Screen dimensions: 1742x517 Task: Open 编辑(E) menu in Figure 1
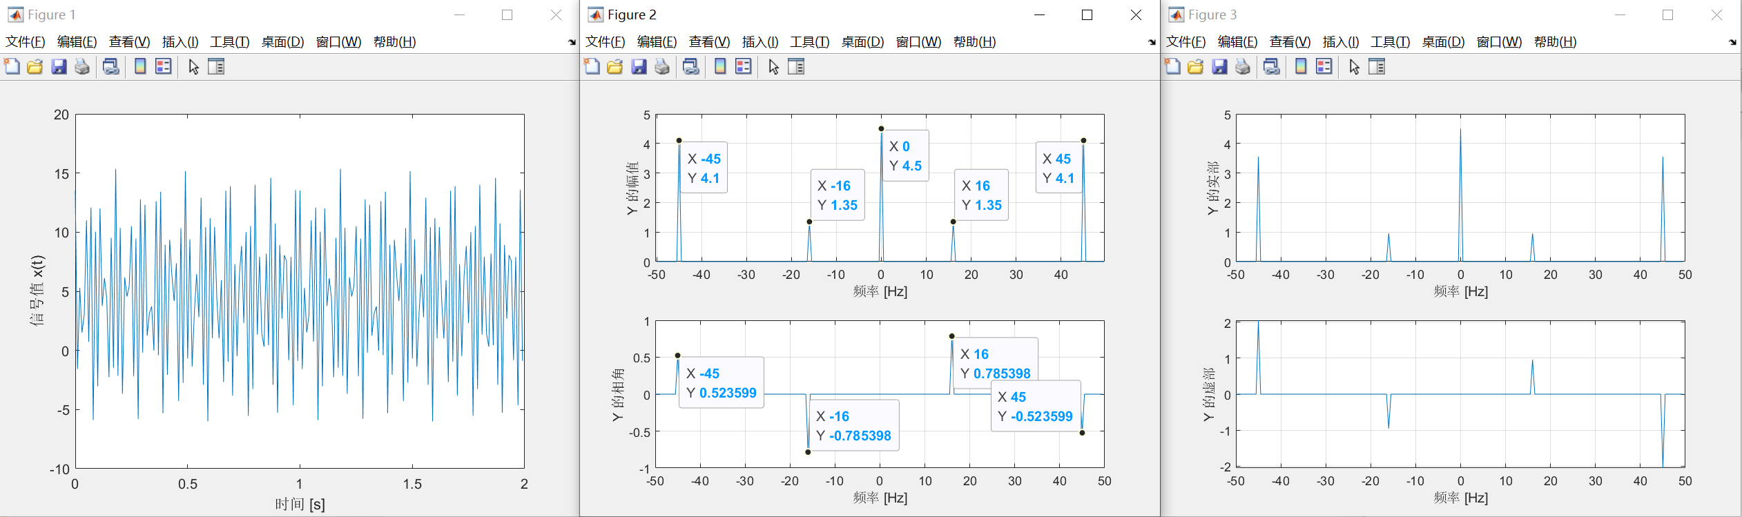click(77, 41)
